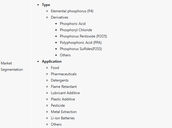
Task: Click Plastic Additive text
Action: (x=63, y=99)
